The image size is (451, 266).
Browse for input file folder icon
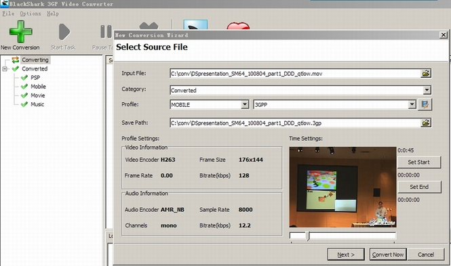coord(426,73)
